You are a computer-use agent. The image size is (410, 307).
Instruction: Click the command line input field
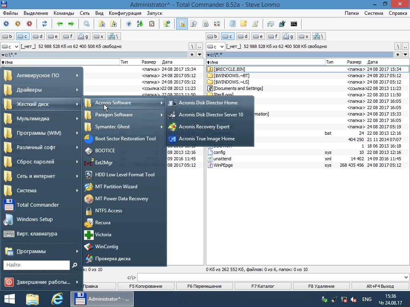(271, 277)
